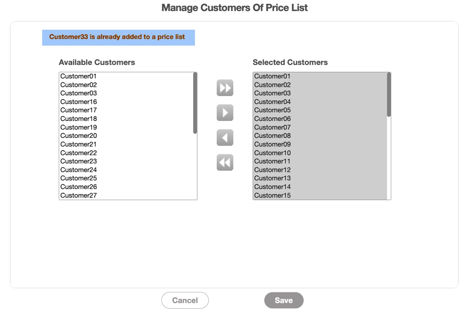This screenshot has height=311, width=468.
Task: Select Customer16 in Available Customers list
Action: pyautogui.click(x=79, y=102)
